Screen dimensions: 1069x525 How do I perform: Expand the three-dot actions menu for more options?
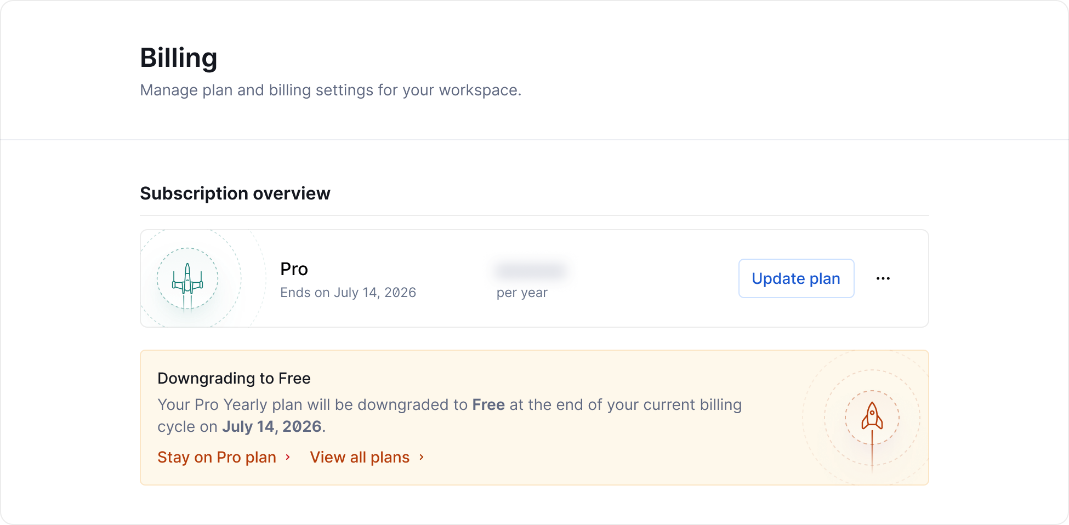point(883,278)
